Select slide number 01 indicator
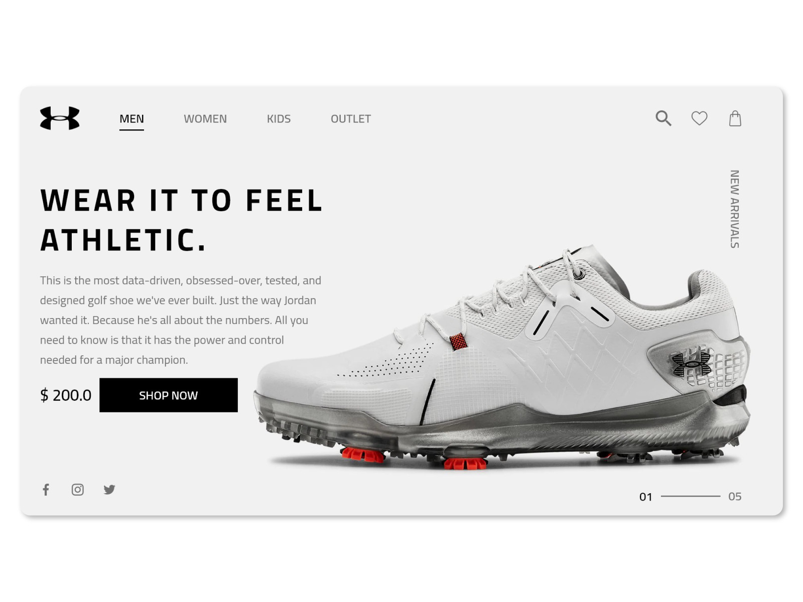Viewport: 803px width, 602px height. [645, 497]
